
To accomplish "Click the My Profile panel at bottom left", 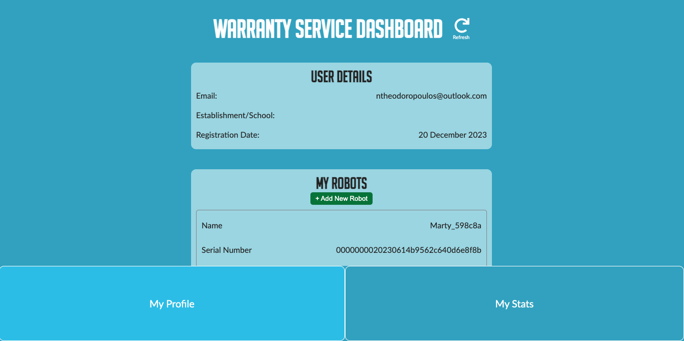I will click(172, 303).
